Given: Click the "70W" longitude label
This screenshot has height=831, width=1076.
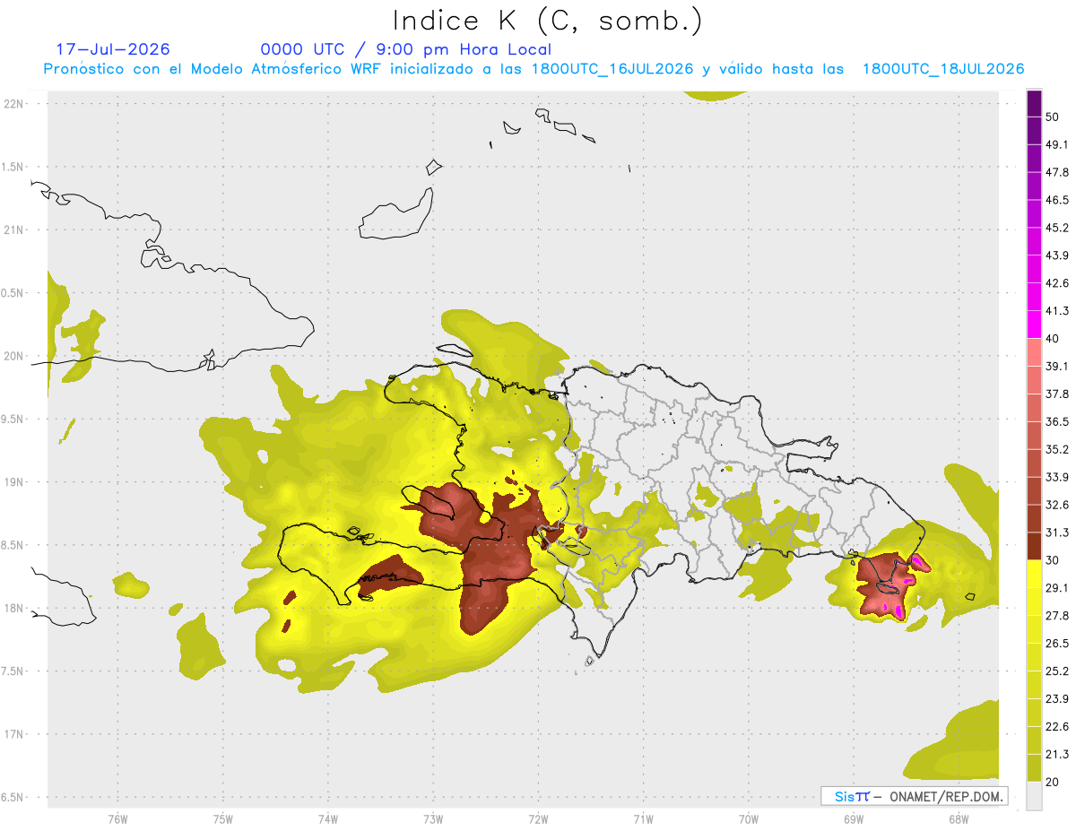Looking at the screenshot, I should [749, 818].
